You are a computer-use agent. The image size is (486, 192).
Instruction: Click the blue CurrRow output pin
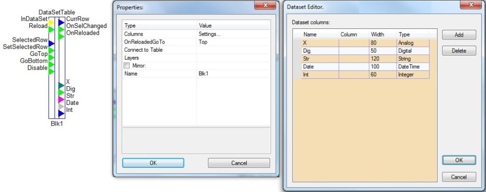(x=61, y=23)
